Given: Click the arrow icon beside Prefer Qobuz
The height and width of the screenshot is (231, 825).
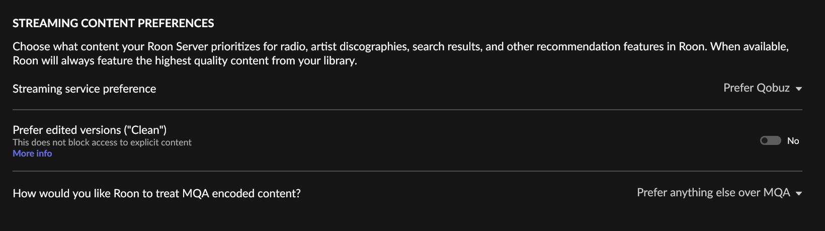Looking at the screenshot, I should pos(799,89).
